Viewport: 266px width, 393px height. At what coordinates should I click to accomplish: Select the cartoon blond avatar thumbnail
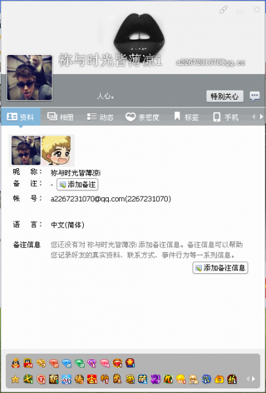pyautogui.click(x=56, y=151)
